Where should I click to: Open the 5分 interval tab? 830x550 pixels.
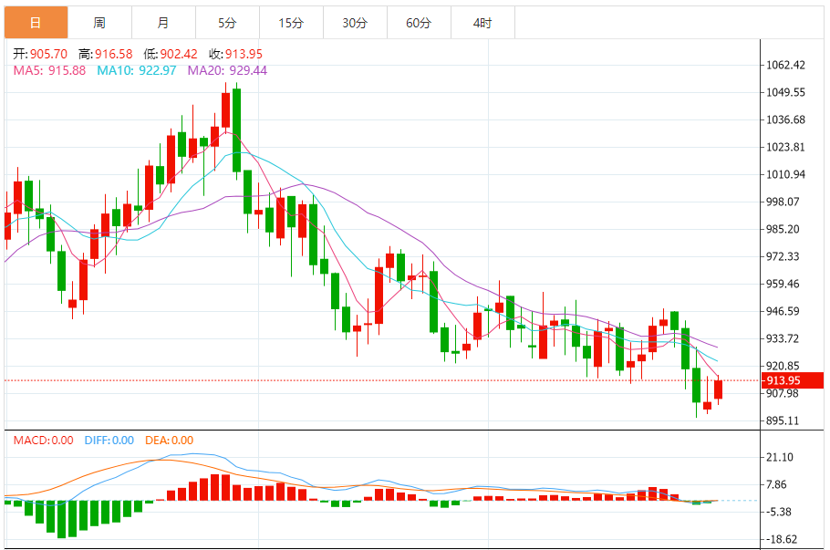[x=227, y=23]
